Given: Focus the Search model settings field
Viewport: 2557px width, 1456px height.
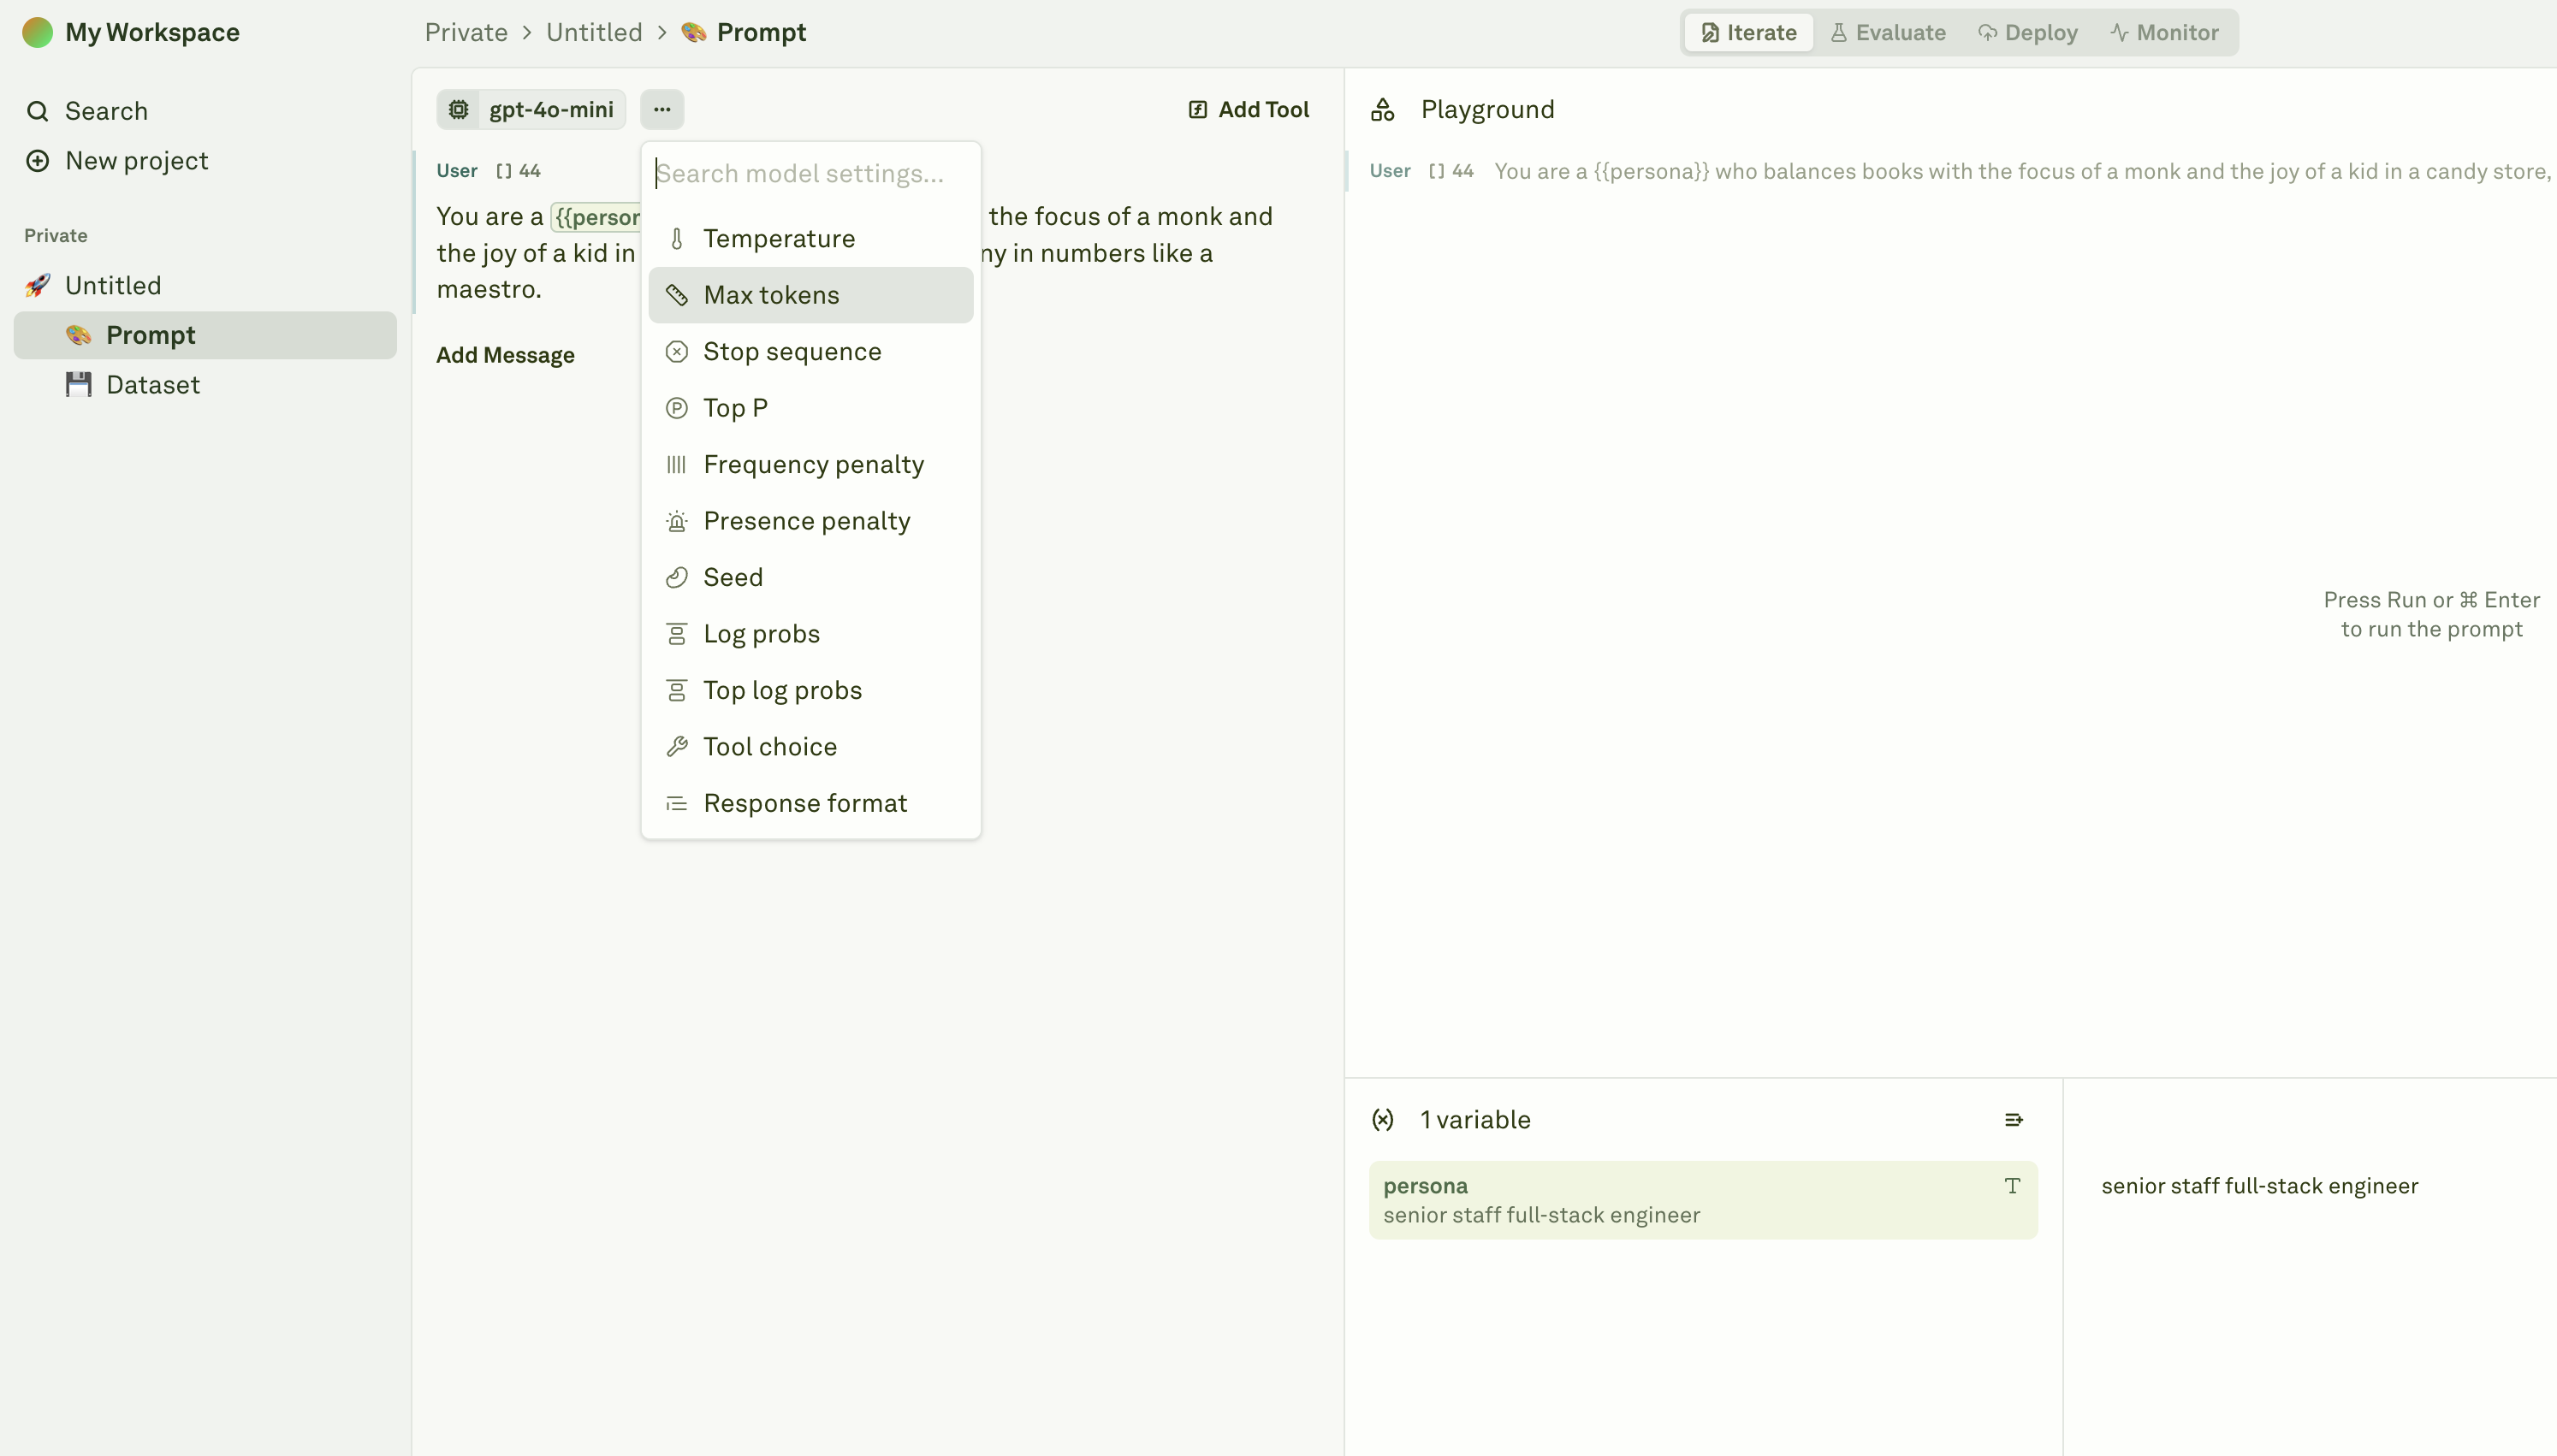Looking at the screenshot, I should tap(810, 173).
